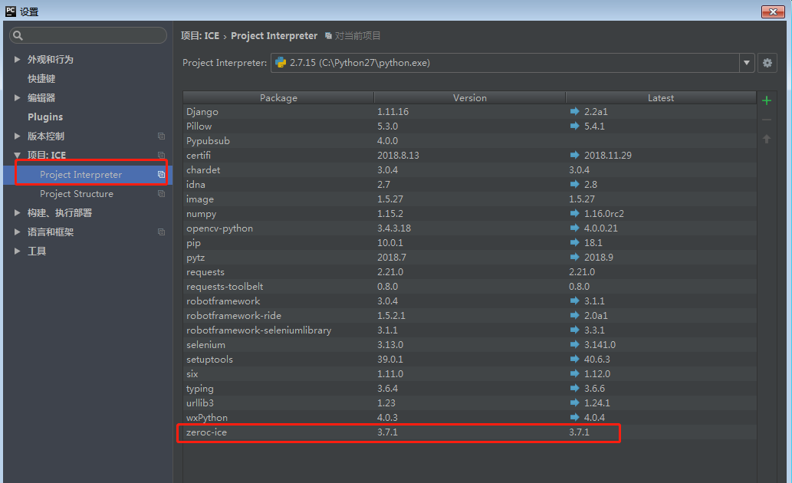Screen dimensions: 792x483
Task: Expand the 语言和框架 settings section
Action: [17, 232]
